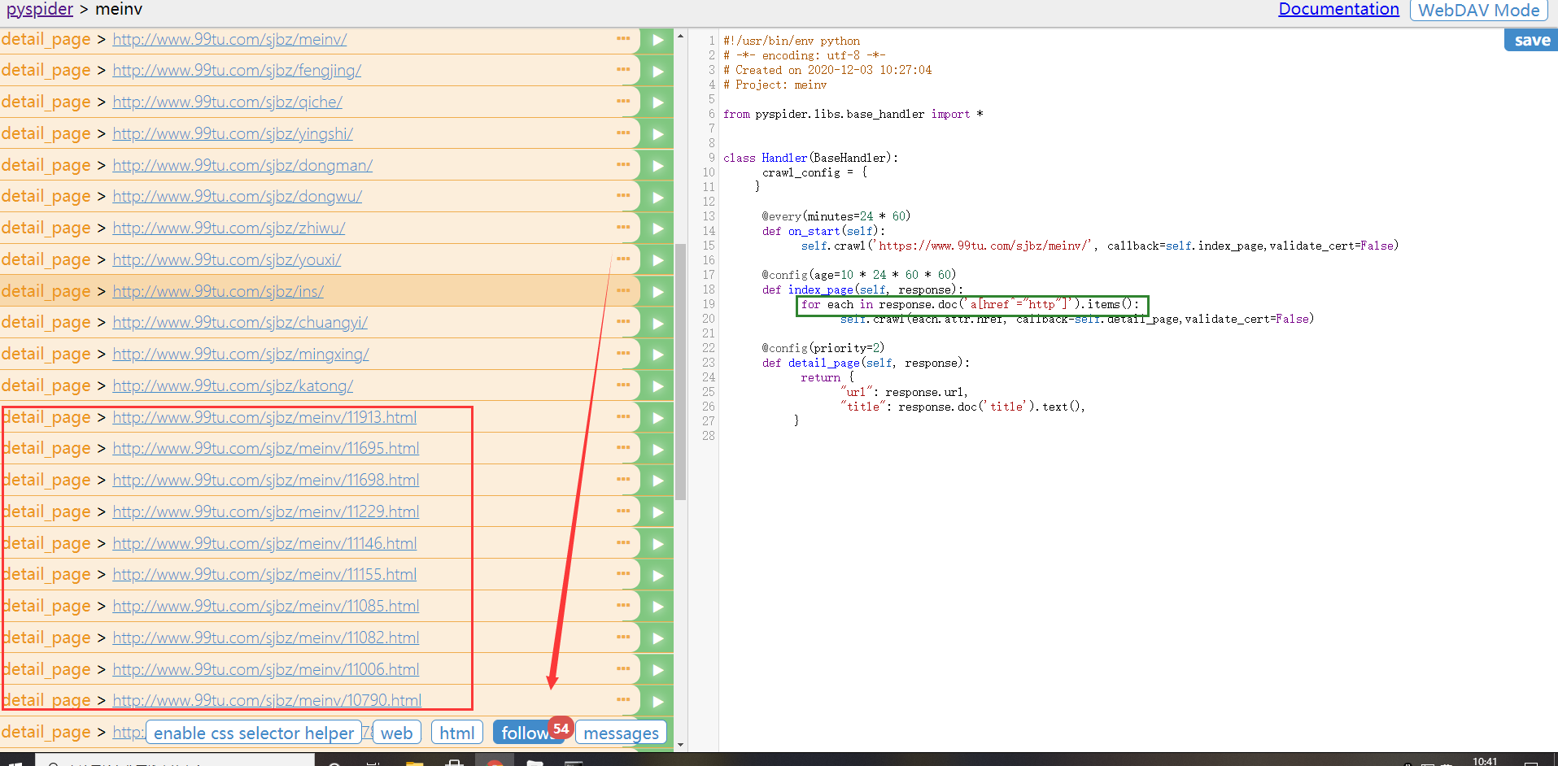Expand details of the 11229.html task row
Image resolution: width=1558 pixels, height=766 pixels.
pyautogui.click(x=623, y=511)
